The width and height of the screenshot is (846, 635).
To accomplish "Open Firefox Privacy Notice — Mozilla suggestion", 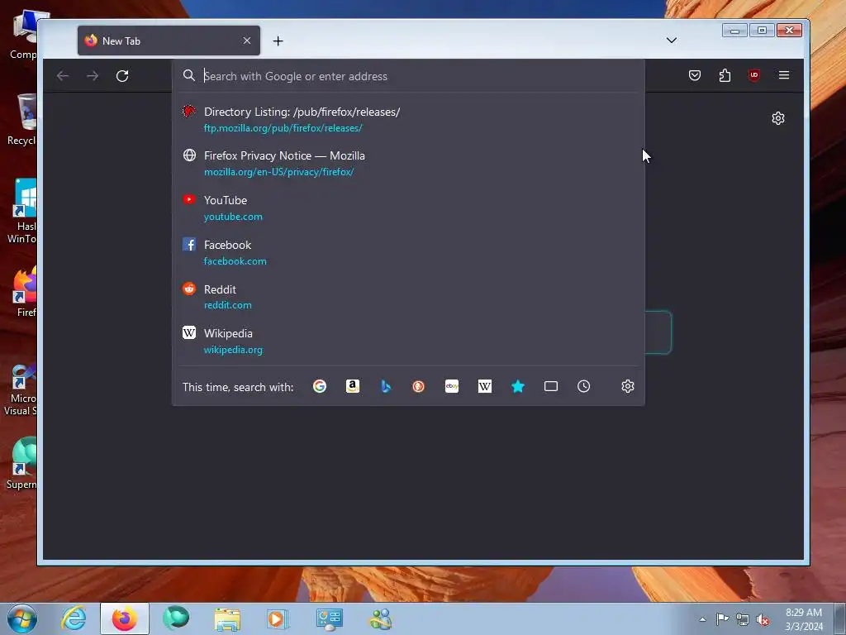I will point(408,163).
